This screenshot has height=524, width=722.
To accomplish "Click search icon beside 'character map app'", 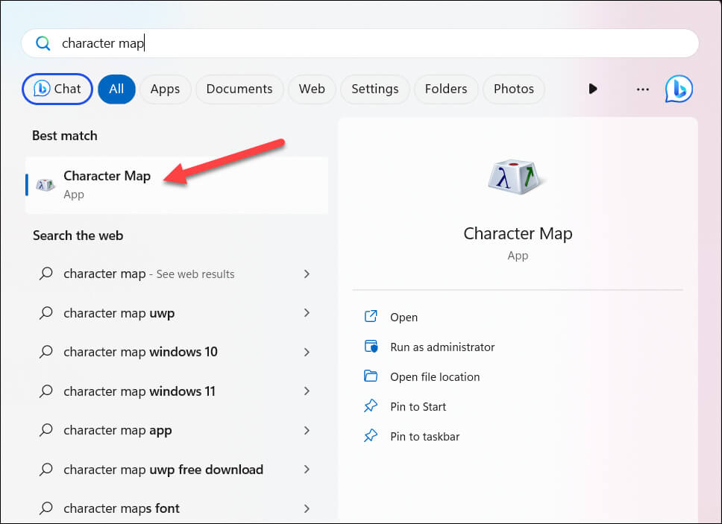I will 46,430.
